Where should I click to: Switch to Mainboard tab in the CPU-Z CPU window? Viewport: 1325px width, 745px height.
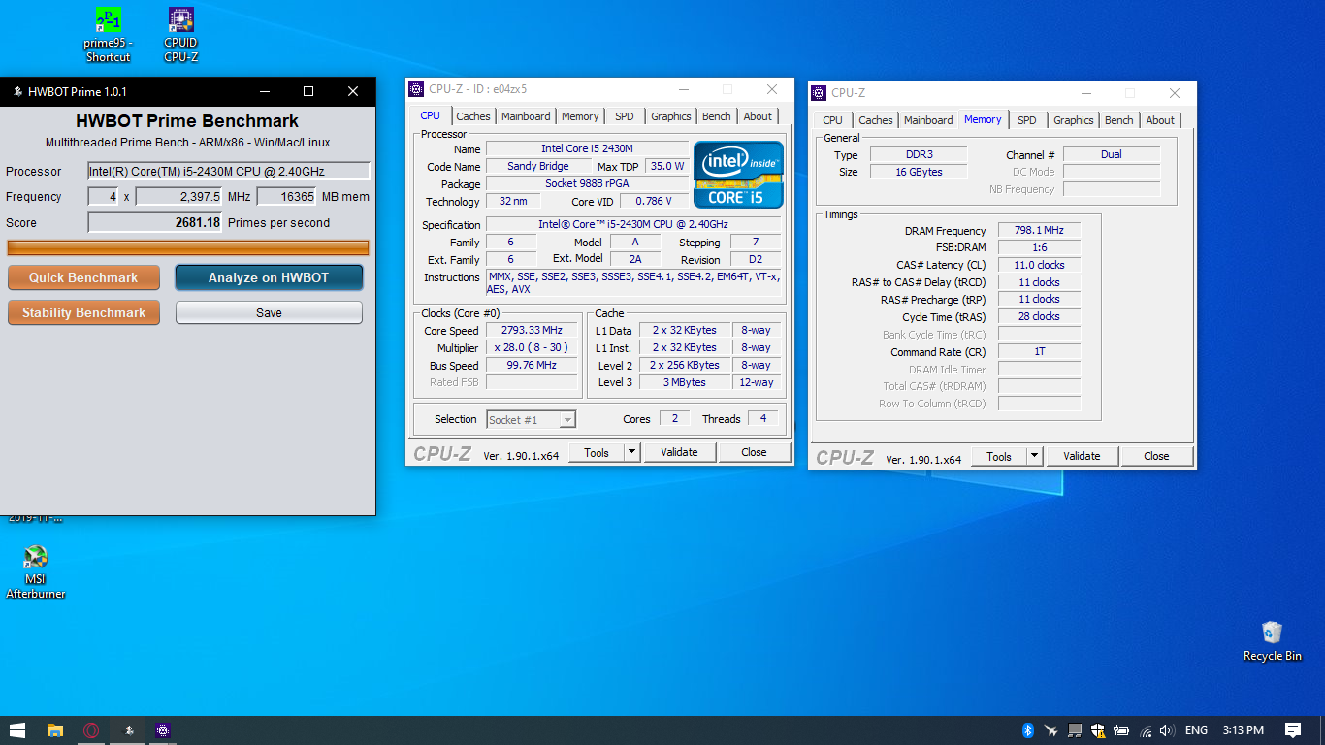coord(526,116)
